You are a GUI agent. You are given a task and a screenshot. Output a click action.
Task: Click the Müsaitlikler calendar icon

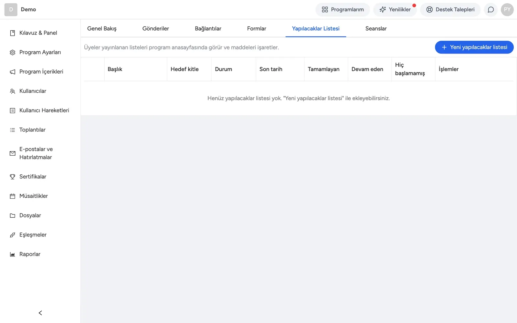12,196
